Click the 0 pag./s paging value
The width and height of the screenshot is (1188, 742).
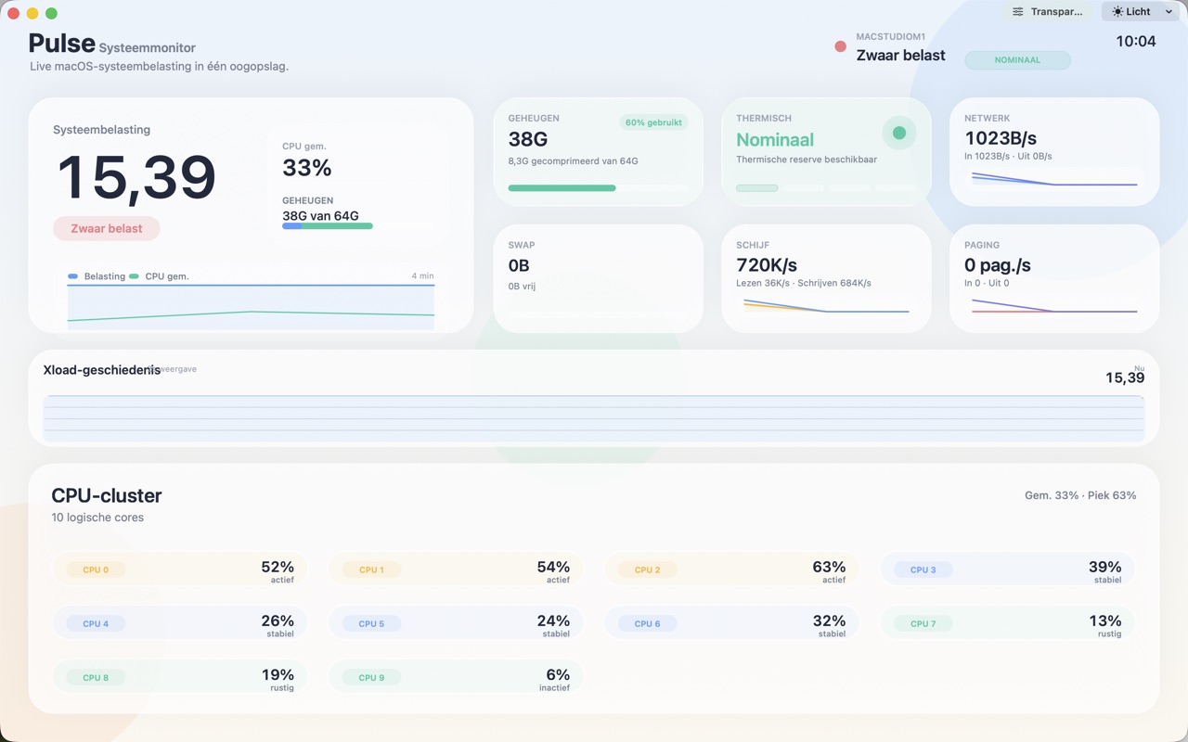coord(998,266)
